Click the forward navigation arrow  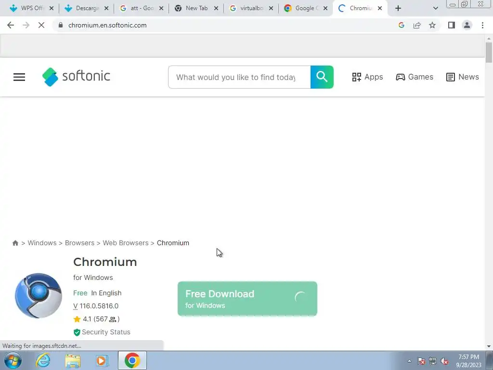pyautogui.click(x=26, y=25)
